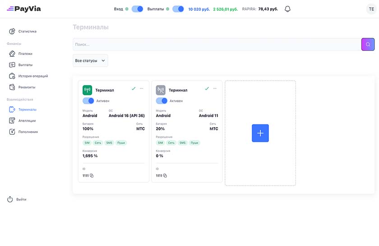Open Статистика in the sidebar

(27, 32)
